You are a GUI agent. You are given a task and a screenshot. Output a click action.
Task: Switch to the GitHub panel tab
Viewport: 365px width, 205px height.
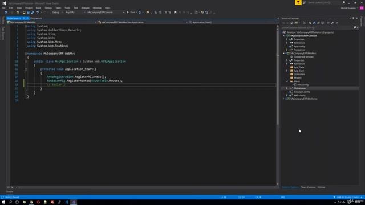pyautogui.click(x=321, y=187)
